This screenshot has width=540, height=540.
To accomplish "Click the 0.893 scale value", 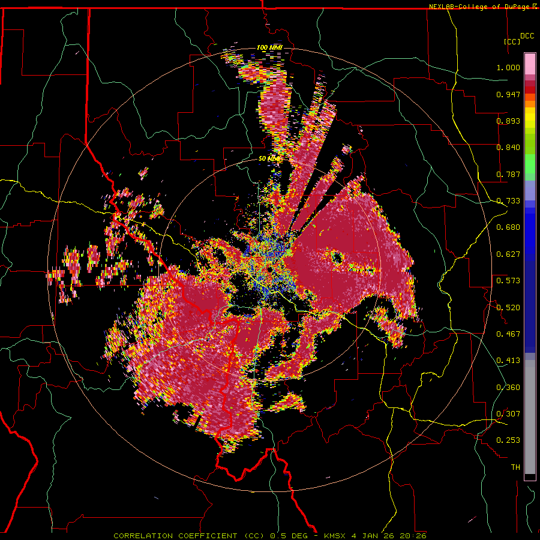I will pyautogui.click(x=508, y=121).
